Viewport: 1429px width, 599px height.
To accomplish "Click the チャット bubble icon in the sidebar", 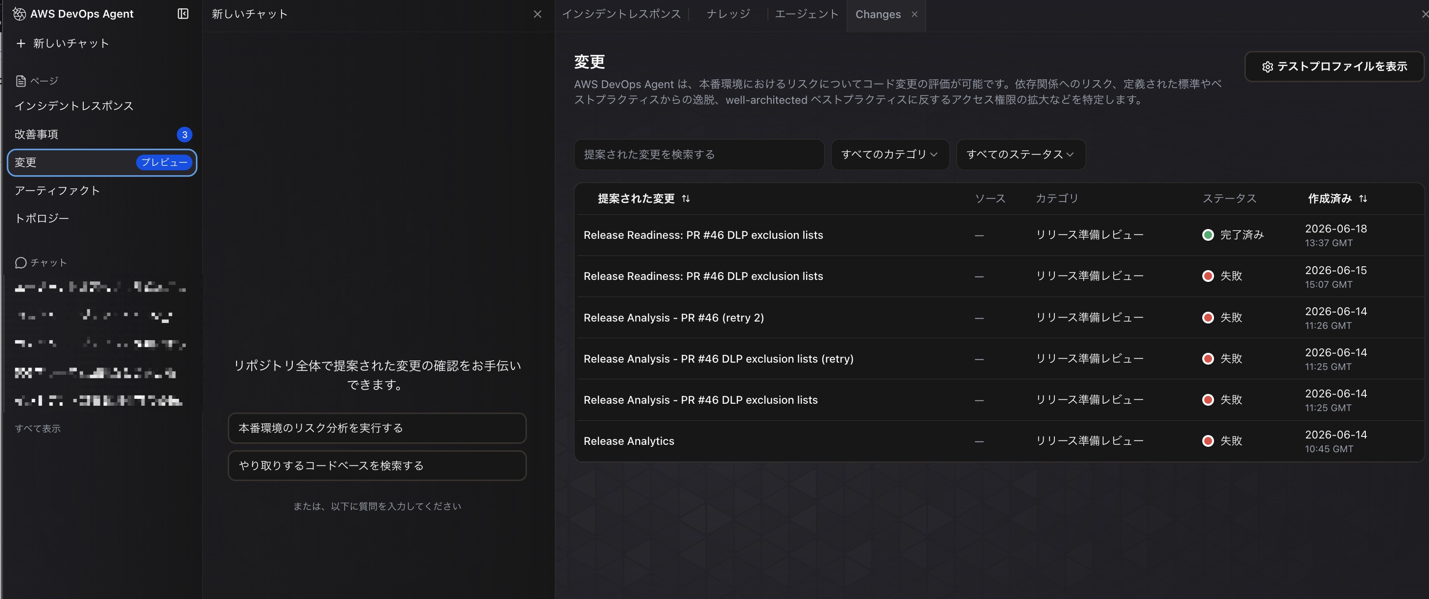I will click(21, 263).
